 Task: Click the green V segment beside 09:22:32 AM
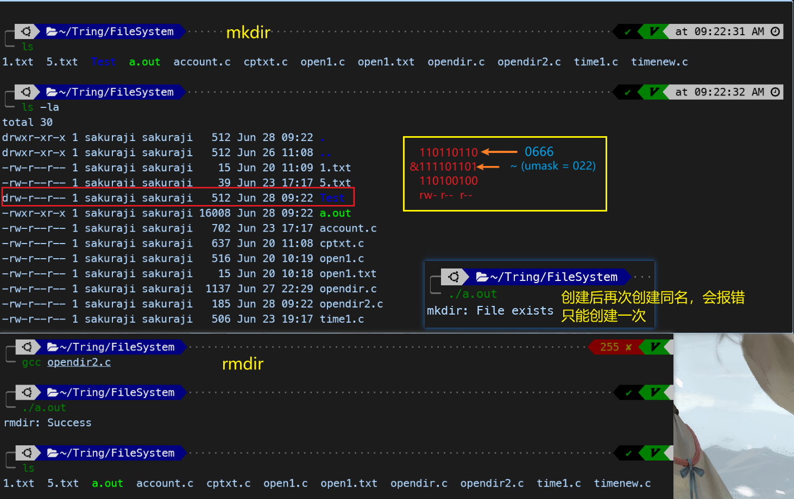point(654,92)
